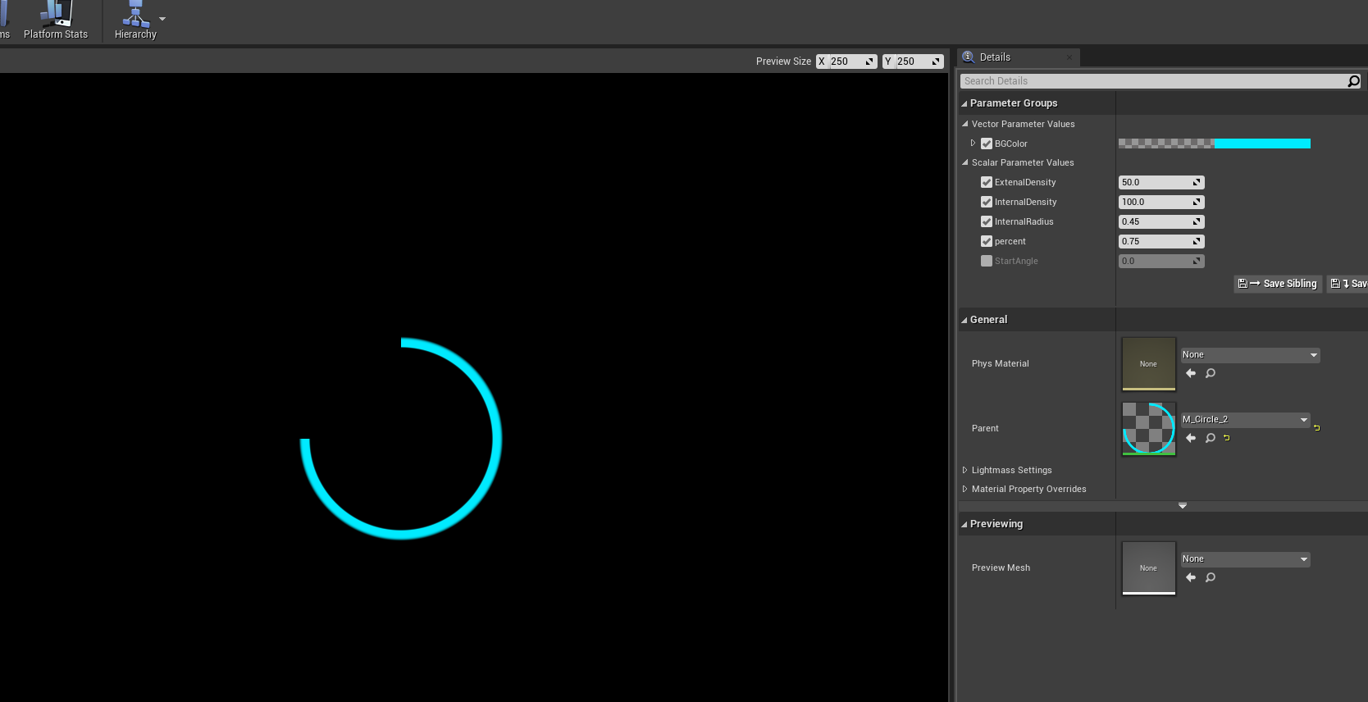The height and width of the screenshot is (702, 1368).
Task: Uncheck the InternalRadius checkbox
Action: pyautogui.click(x=987, y=221)
